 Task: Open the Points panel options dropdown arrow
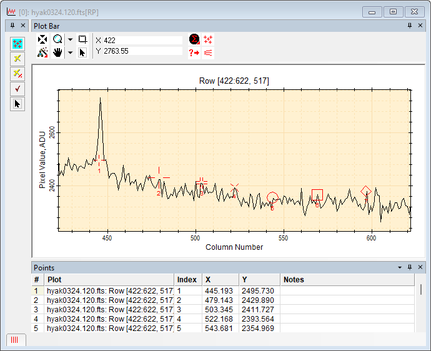coord(400,267)
